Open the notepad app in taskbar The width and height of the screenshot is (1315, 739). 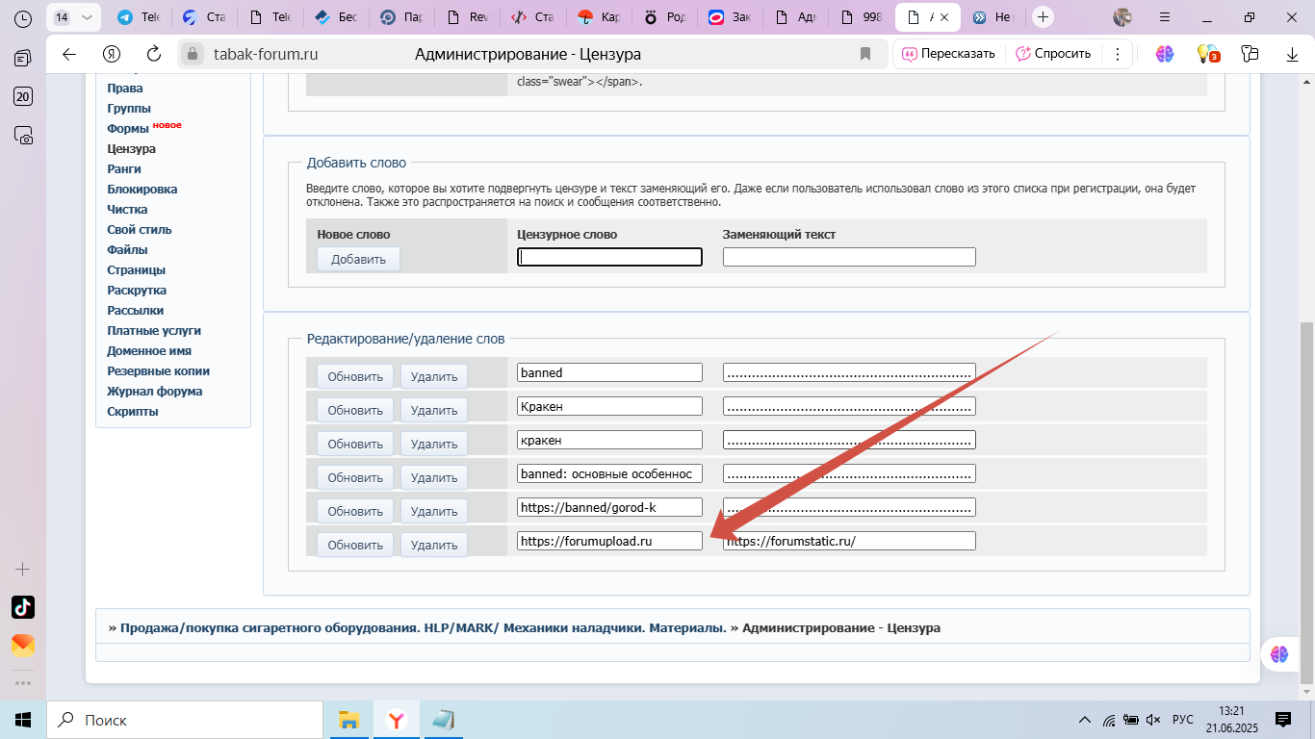443,720
